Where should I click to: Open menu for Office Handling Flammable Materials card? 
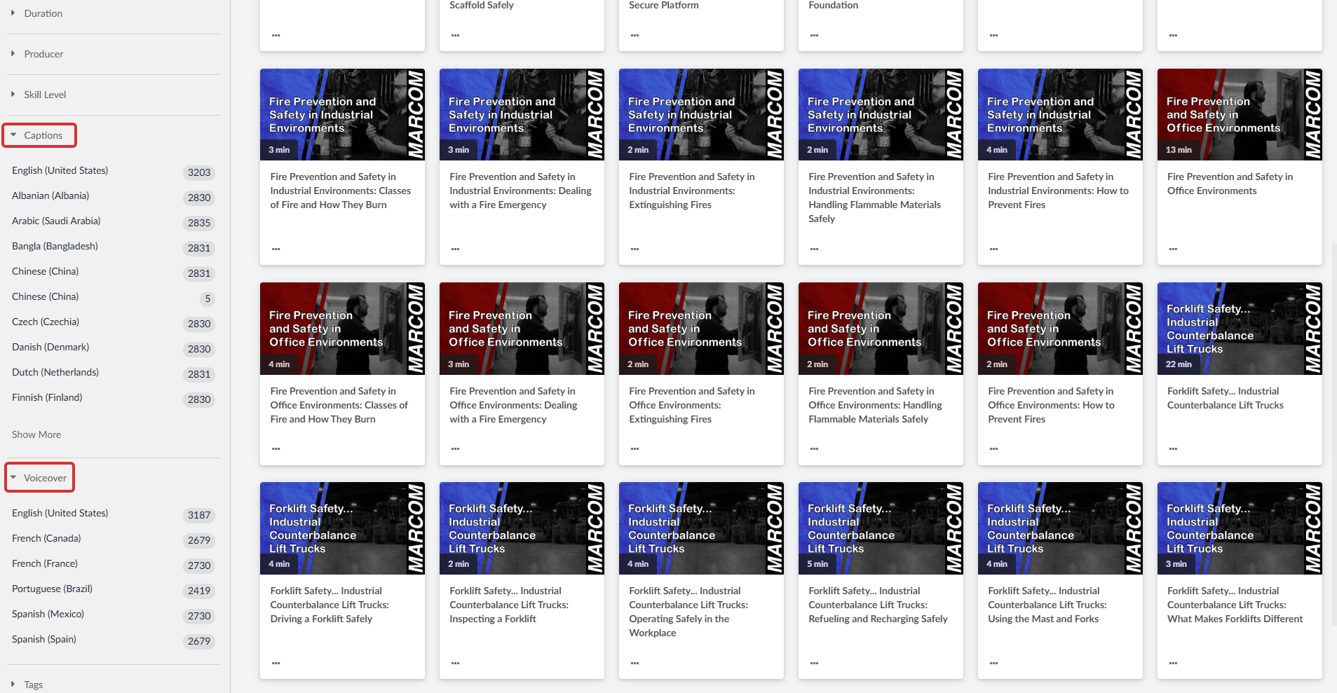tap(815, 448)
